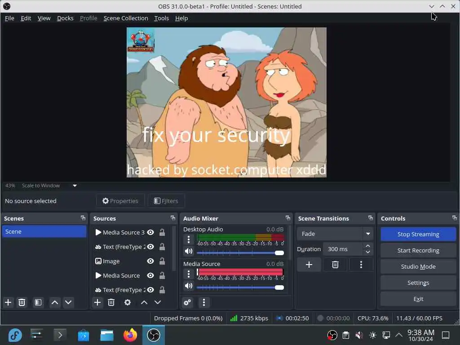The width and height of the screenshot is (460, 345).
Task: Lock the Media Source item
Action: click(162, 275)
